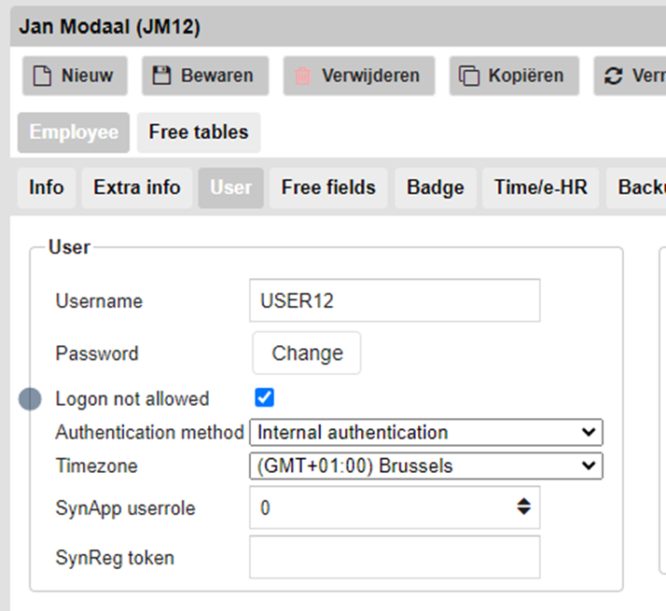Click the Username input field
The image size is (666, 611).
point(394,301)
